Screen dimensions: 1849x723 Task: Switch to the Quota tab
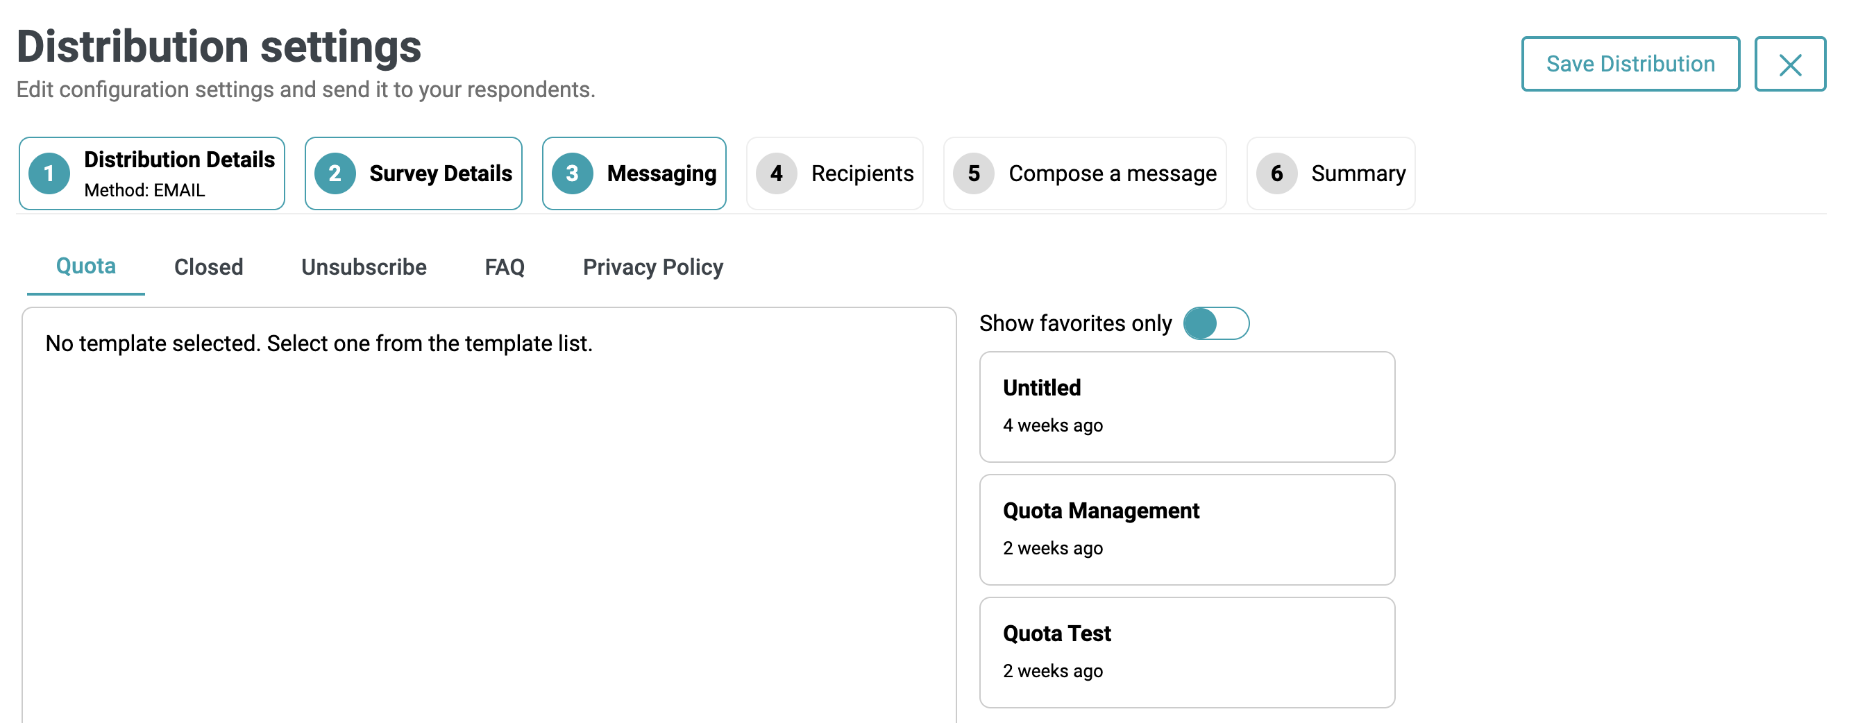coord(86,267)
